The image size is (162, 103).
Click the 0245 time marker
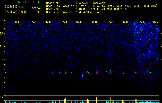click(x=79, y=22)
